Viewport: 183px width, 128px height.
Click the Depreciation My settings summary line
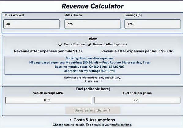pos(89,71)
